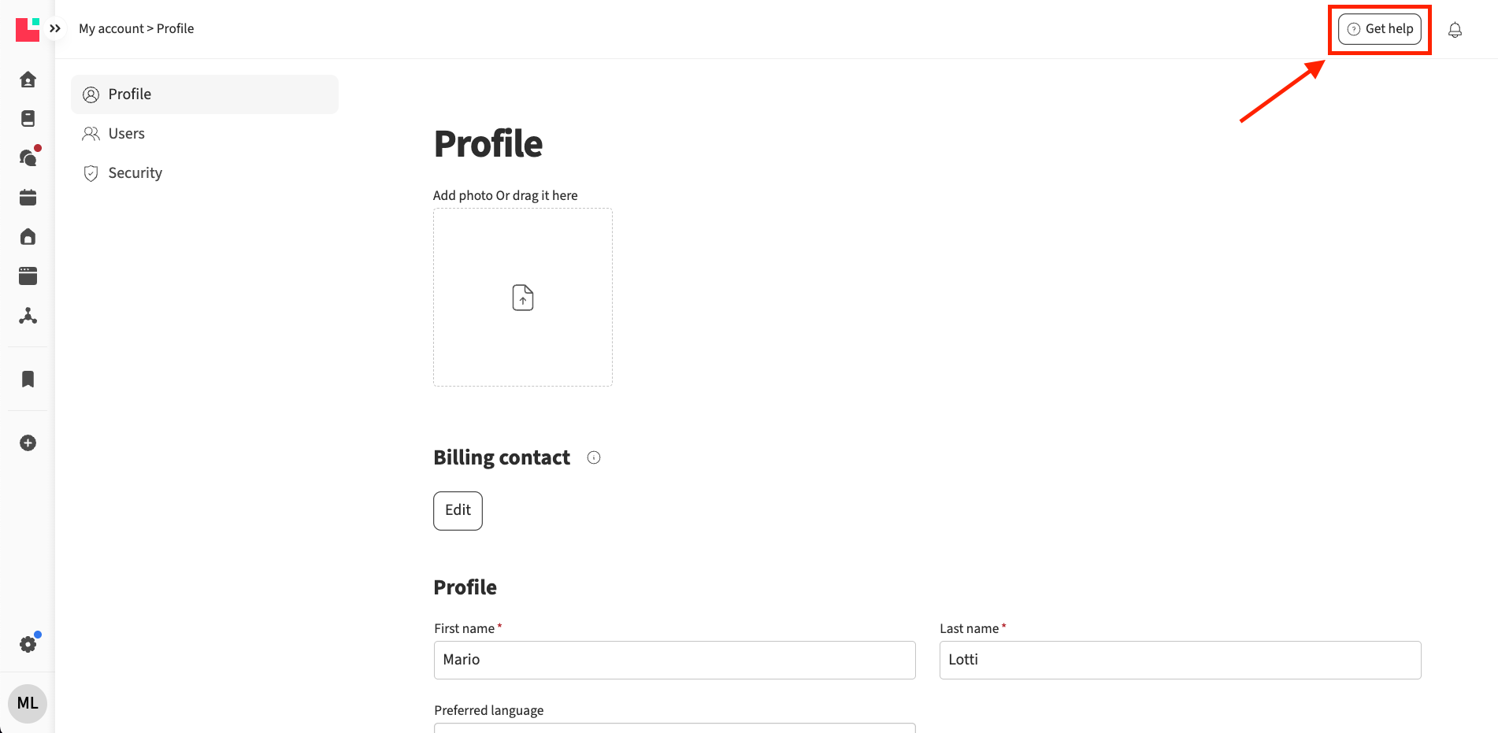The width and height of the screenshot is (1498, 733).
Task: Click the Last name text field
Action: point(1180,660)
